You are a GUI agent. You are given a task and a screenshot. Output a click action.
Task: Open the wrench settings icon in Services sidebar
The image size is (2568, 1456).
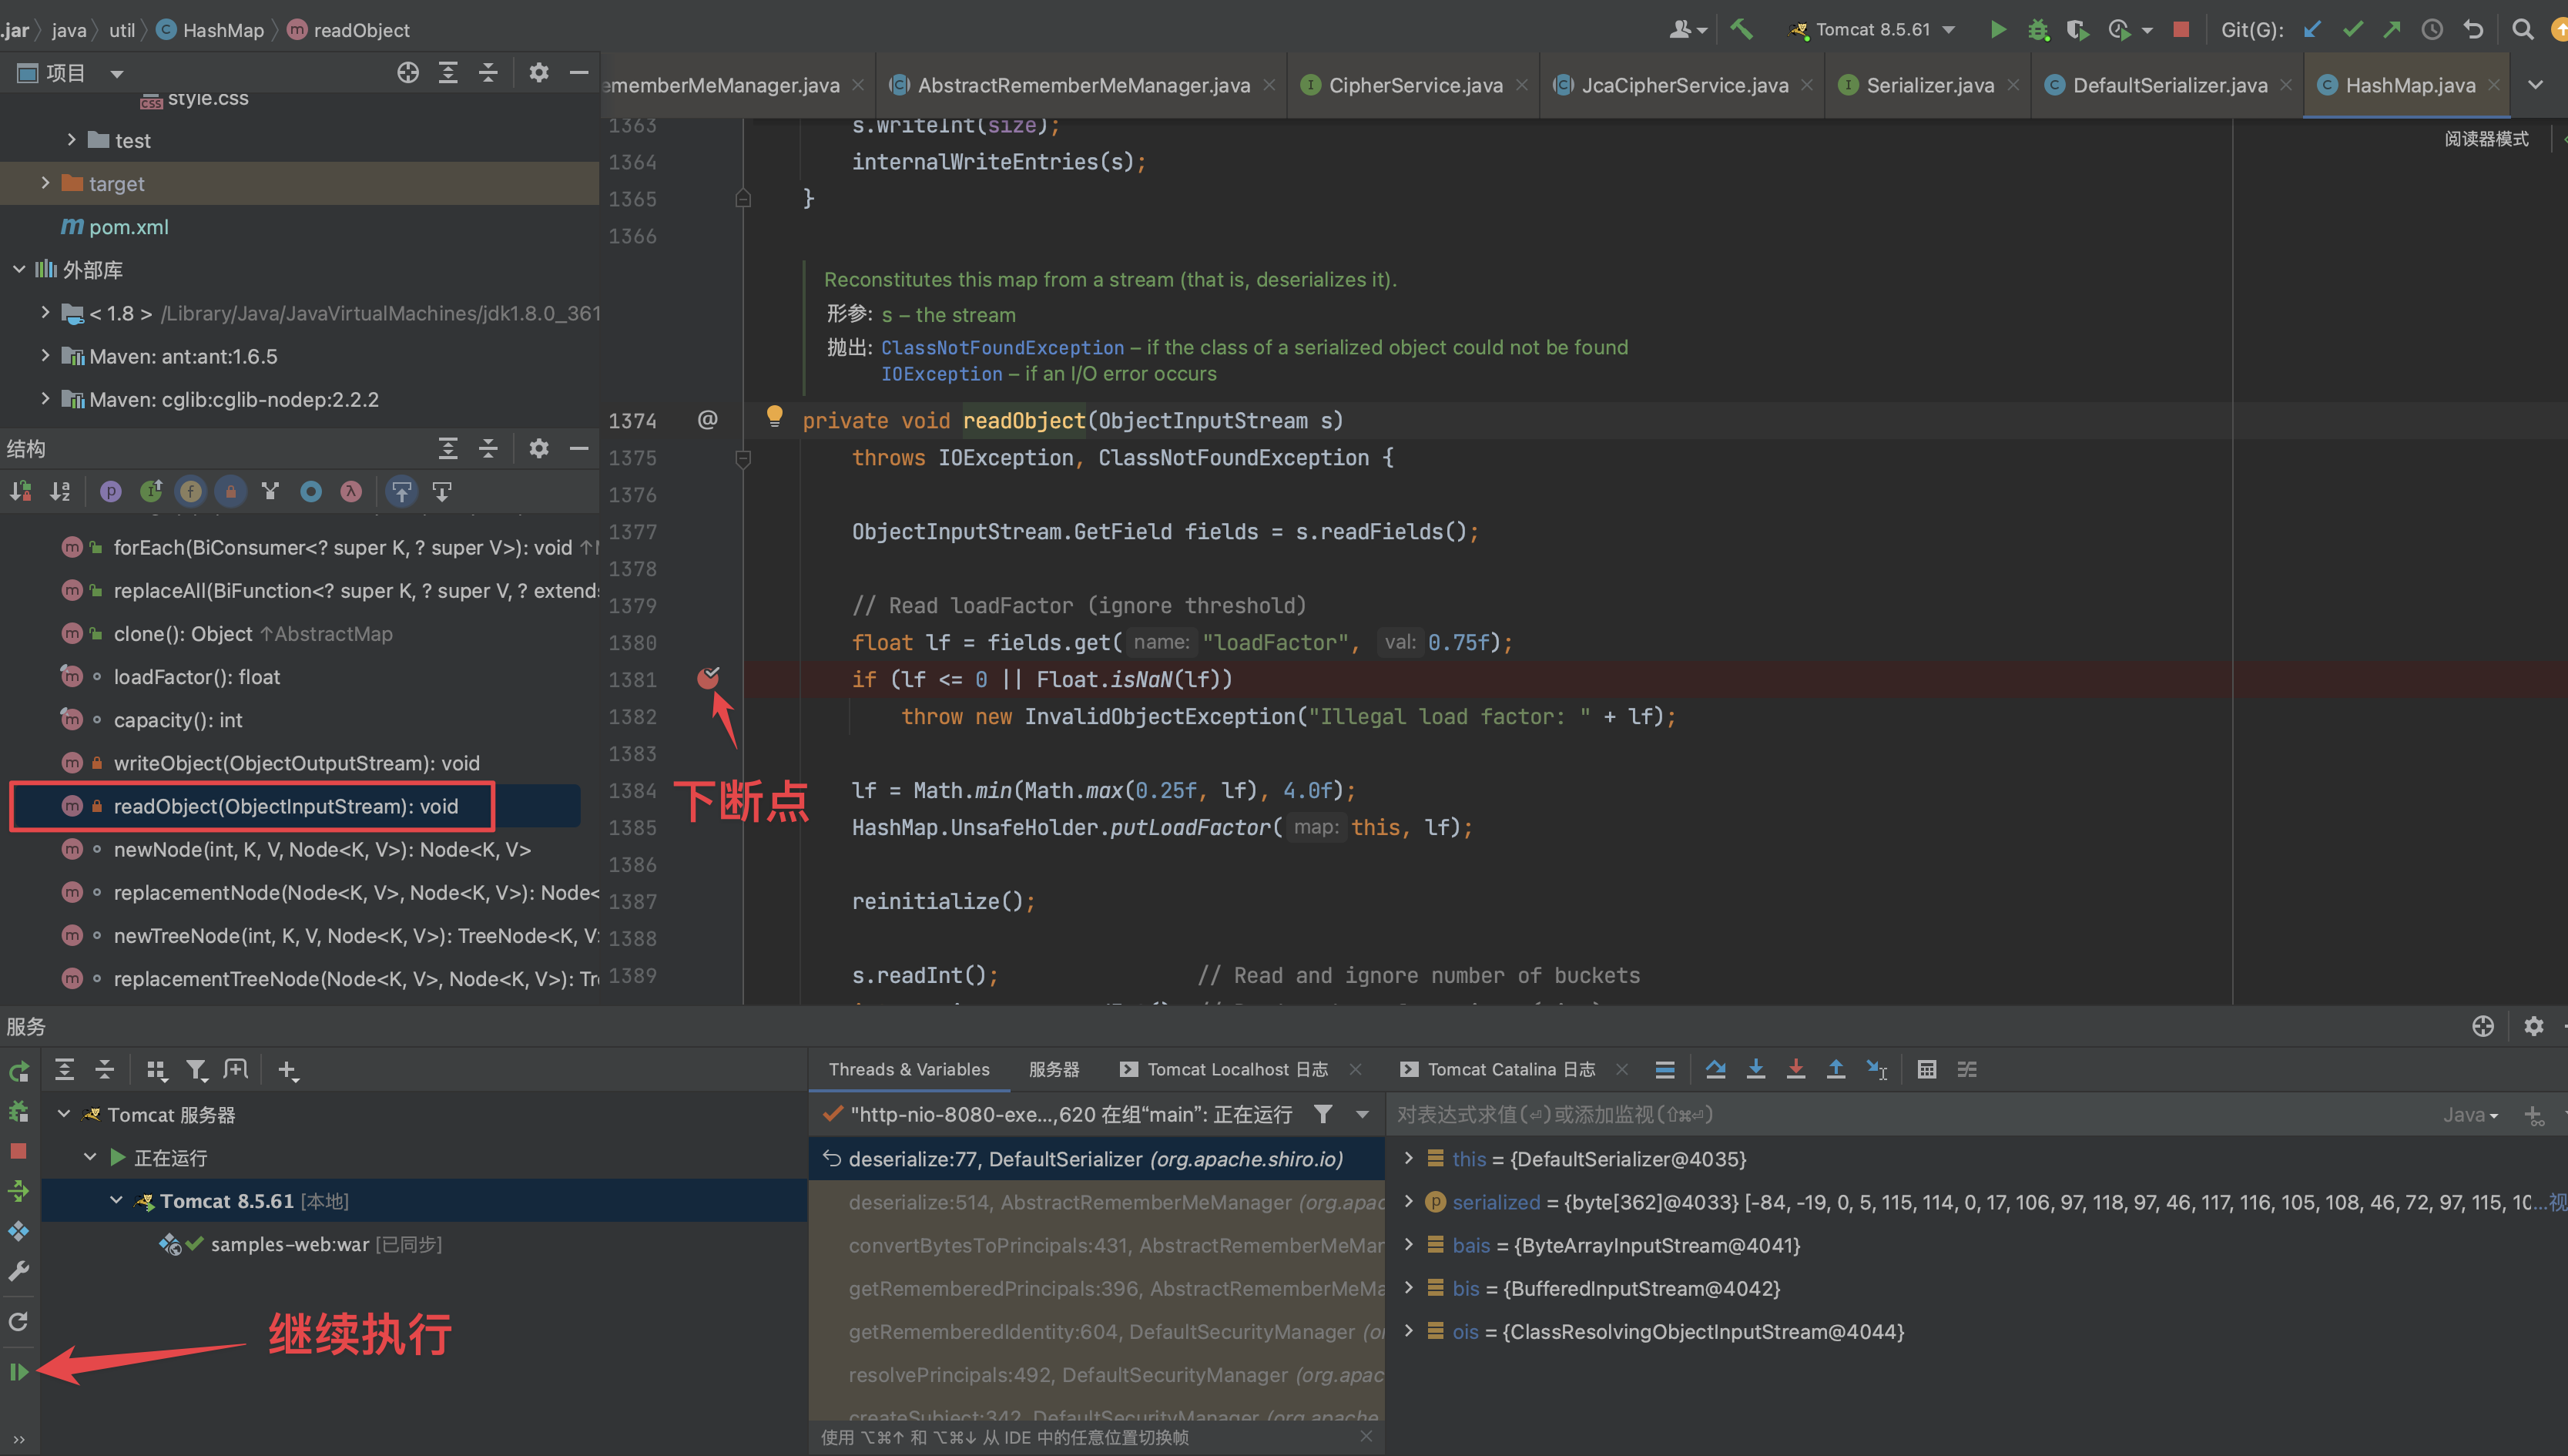[18, 1271]
